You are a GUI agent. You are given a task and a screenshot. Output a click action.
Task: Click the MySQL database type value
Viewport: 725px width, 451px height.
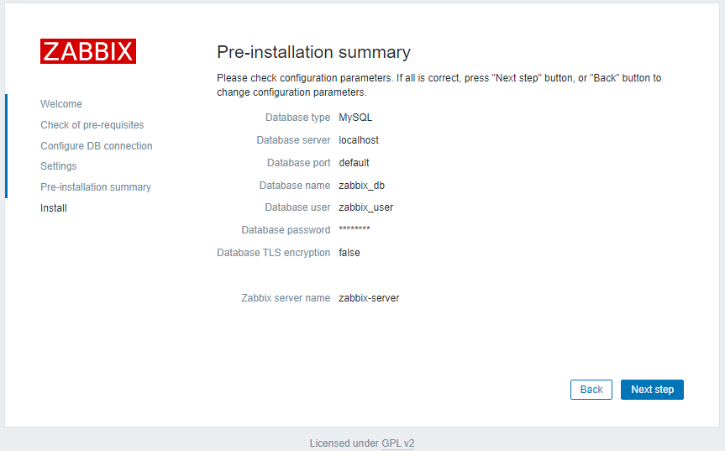tap(355, 118)
